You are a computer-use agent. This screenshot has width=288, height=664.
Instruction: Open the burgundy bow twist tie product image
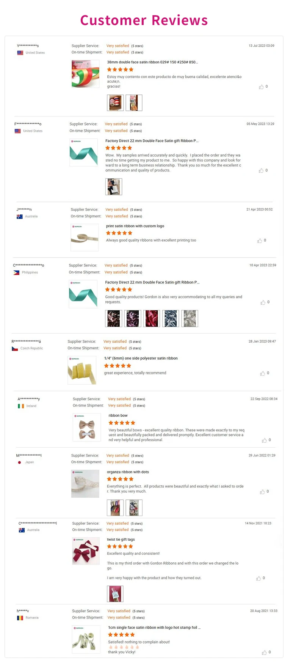(86, 551)
